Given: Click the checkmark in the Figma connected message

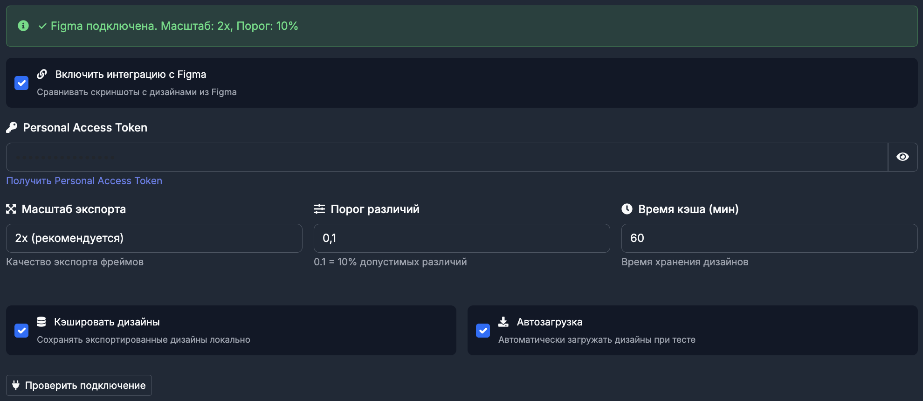Looking at the screenshot, I should [42, 26].
